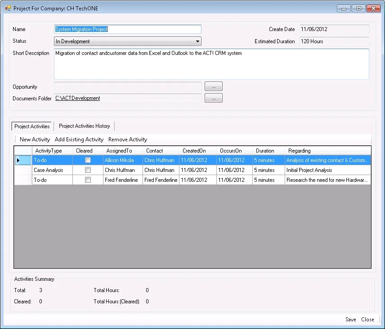Sort by the ActivityType column header

[x=52, y=151]
